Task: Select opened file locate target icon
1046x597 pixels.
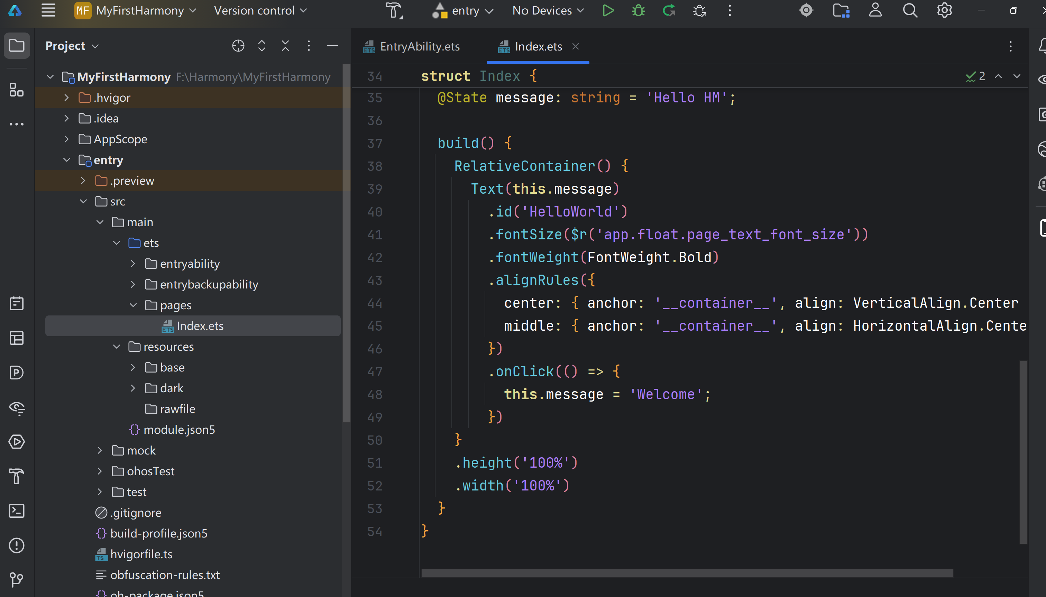Action: (x=238, y=46)
